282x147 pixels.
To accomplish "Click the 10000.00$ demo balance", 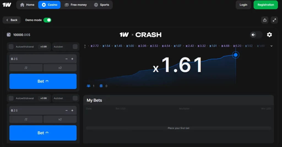I will (x=21, y=35).
